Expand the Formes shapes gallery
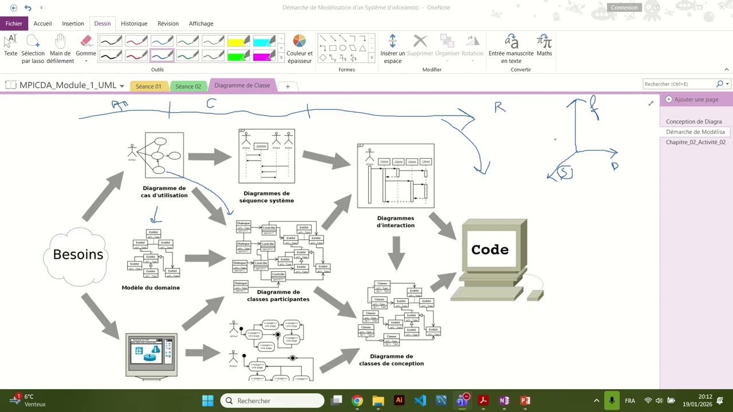The height and width of the screenshot is (412, 733). [x=372, y=58]
